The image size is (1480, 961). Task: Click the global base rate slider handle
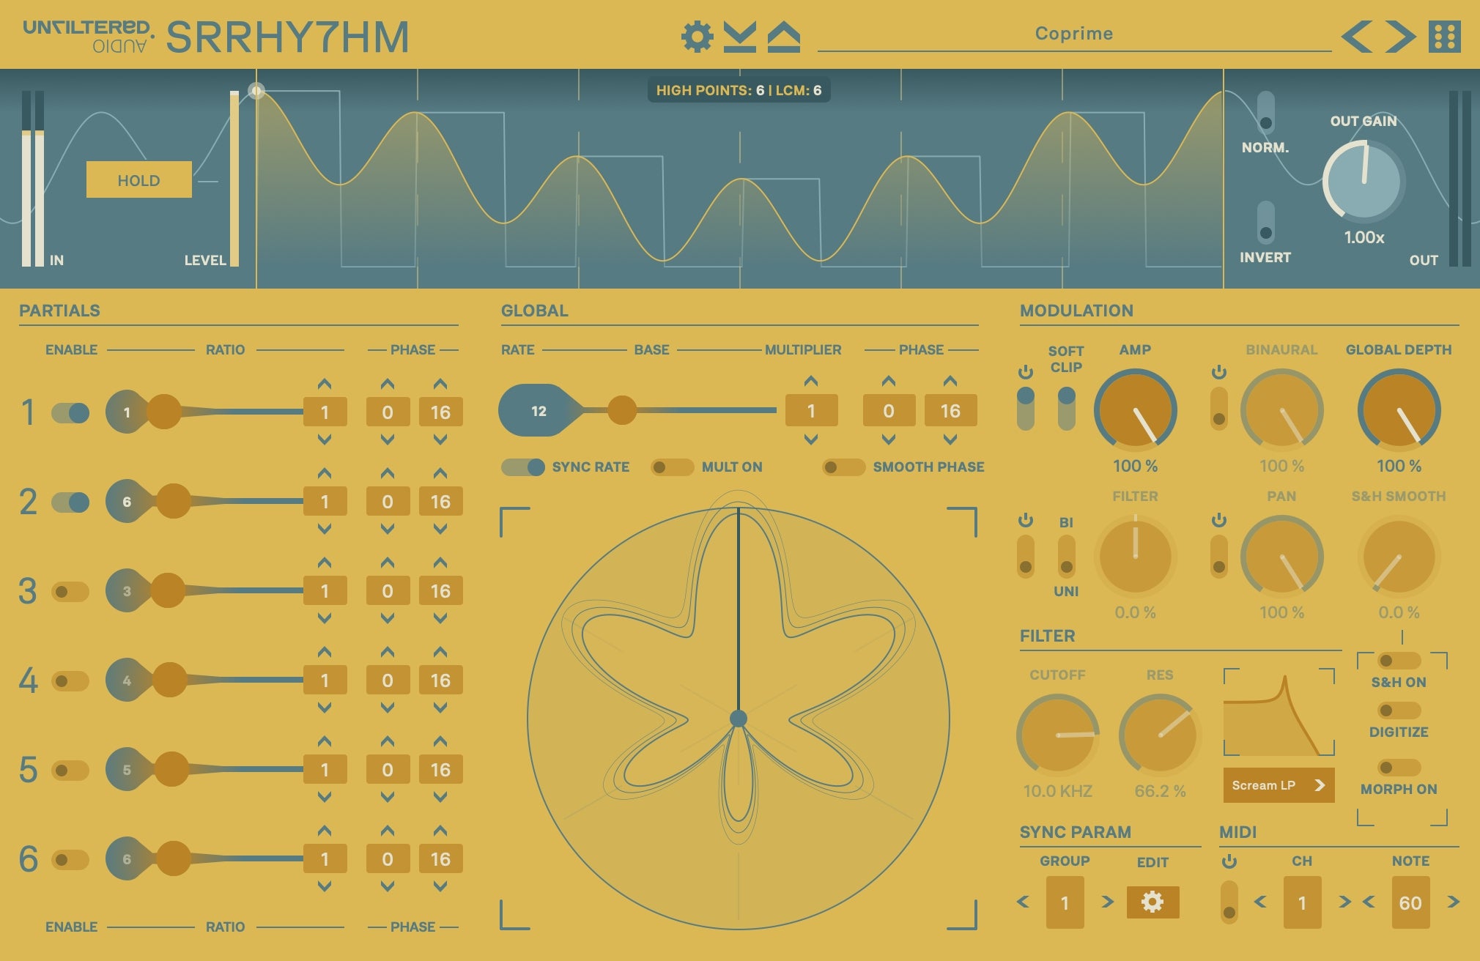tap(622, 411)
